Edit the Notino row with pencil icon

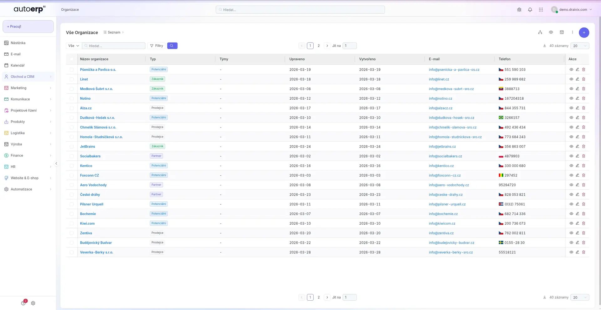577,98
